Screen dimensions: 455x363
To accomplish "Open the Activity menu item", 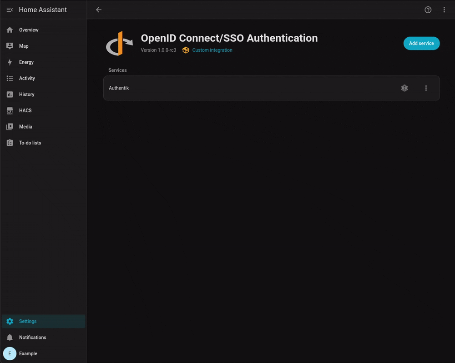I will click(44, 78).
